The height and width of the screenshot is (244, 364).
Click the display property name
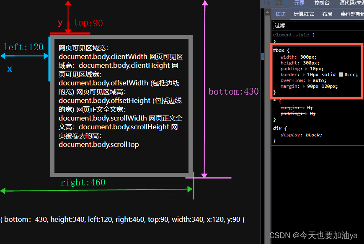(x=290, y=135)
